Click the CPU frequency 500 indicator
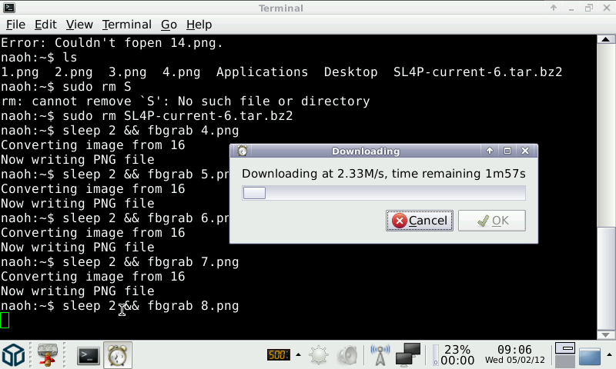 pyautogui.click(x=277, y=355)
